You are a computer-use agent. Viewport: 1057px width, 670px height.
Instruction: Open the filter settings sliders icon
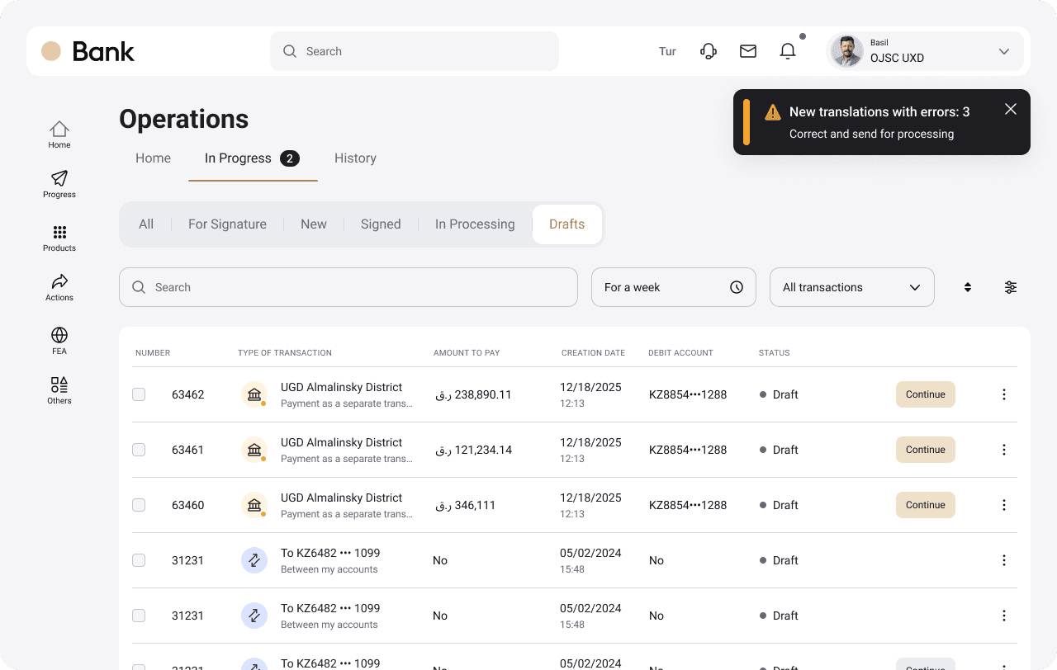coord(1011,287)
